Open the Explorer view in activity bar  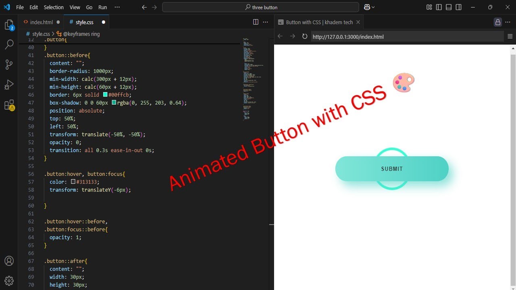[x=9, y=25]
